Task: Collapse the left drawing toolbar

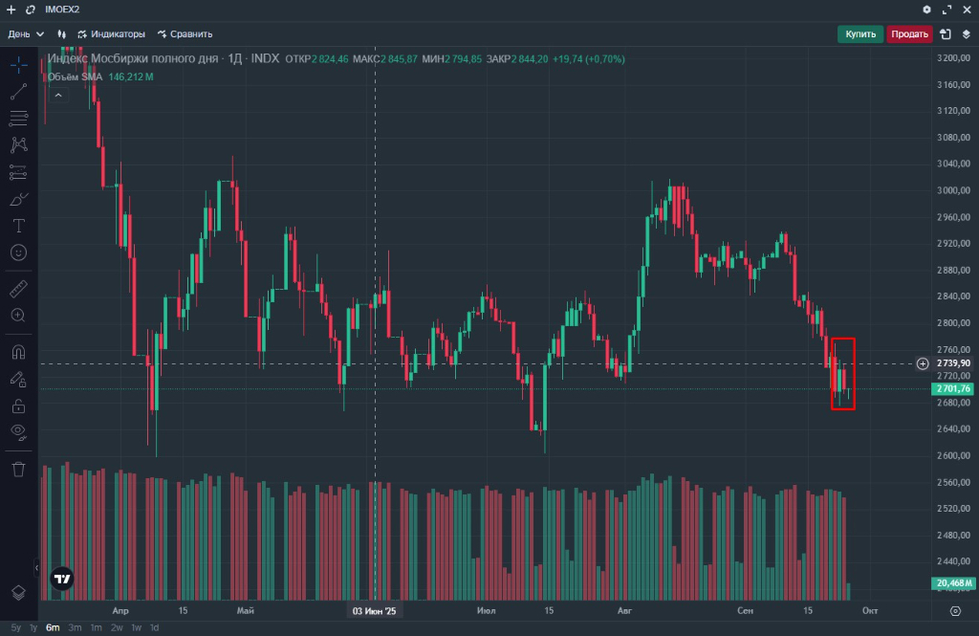Action: 37,568
